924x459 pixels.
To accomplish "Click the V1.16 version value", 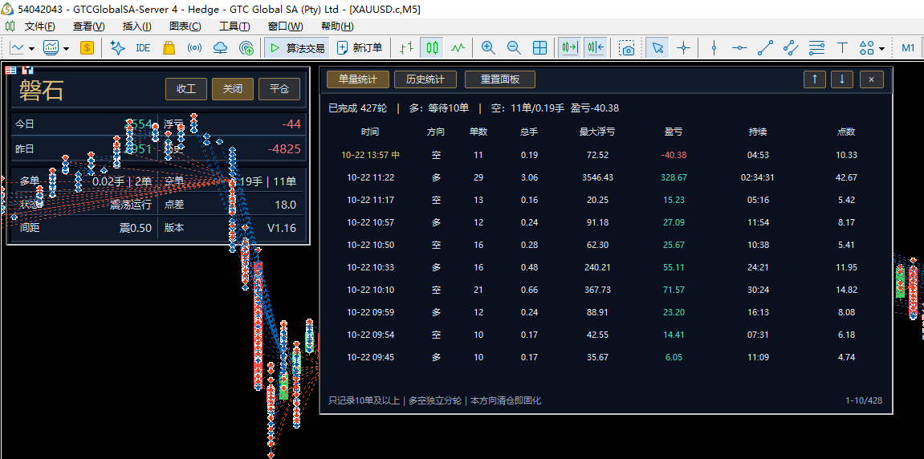I will coord(282,228).
